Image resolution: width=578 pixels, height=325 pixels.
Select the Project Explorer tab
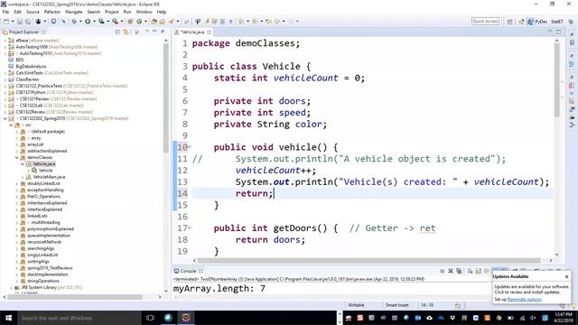[x=24, y=32]
